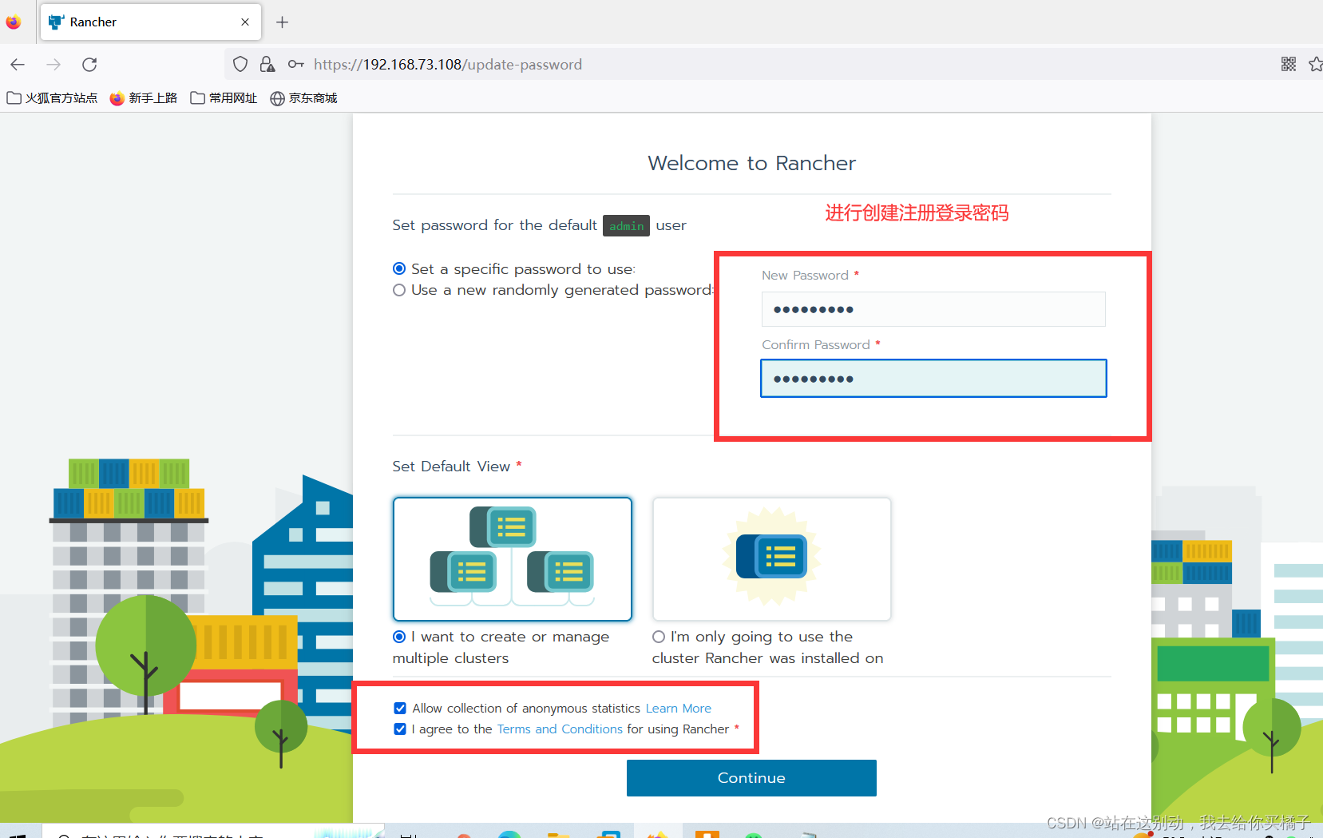Click the browser forward arrow
Screen dimensions: 1323x838
[53, 65]
